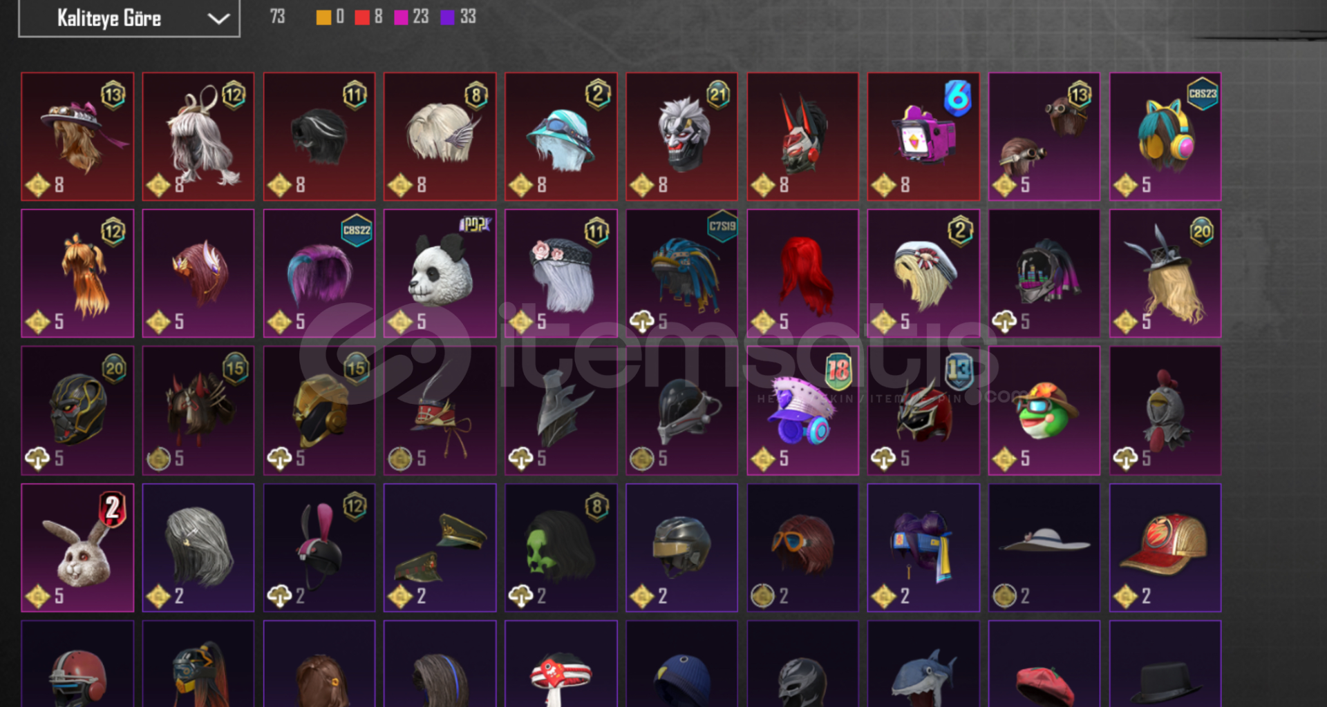Viewport: 1327px width, 707px height.
Task: Pick the purple hair C8S22 item
Action: [319, 273]
